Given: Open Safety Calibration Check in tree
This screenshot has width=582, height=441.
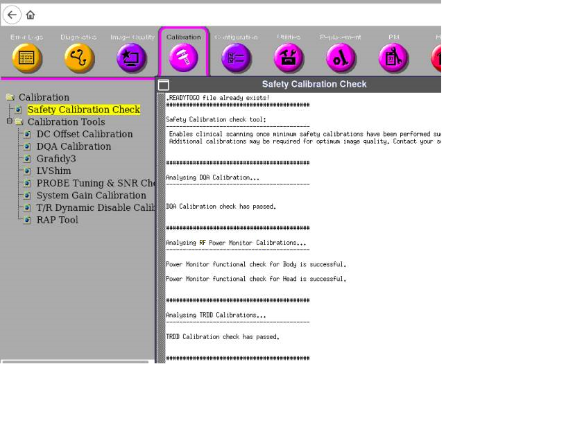Looking at the screenshot, I should tap(83, 110).
